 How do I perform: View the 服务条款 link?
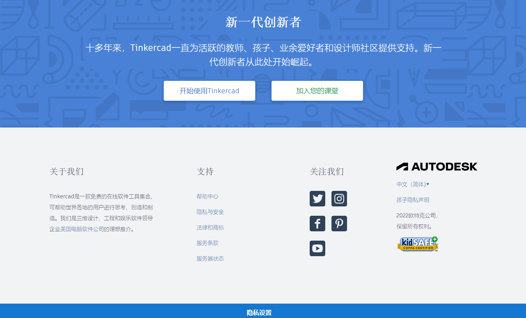(x=207, y=243)
